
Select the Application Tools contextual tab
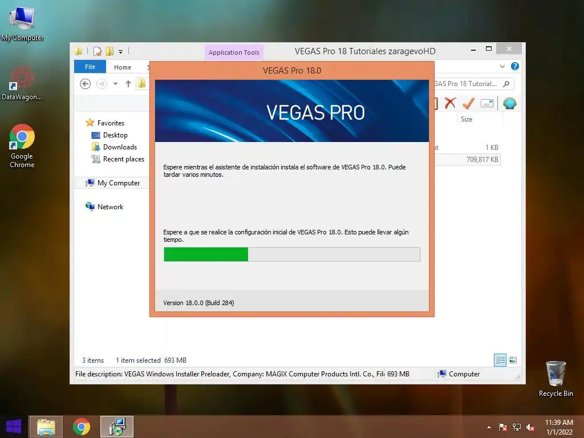(x=234, y=52)
